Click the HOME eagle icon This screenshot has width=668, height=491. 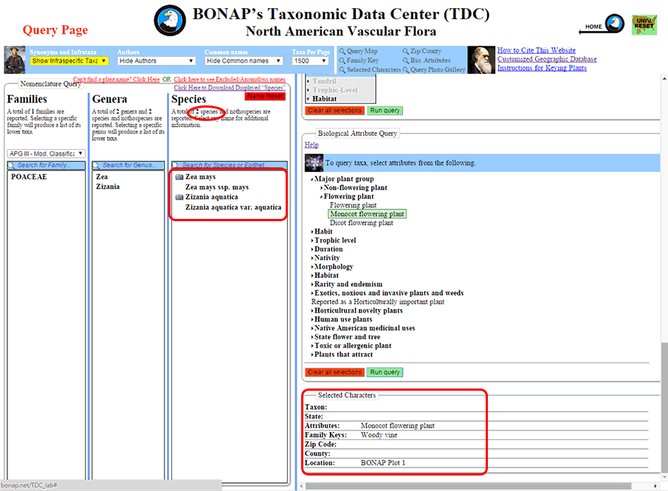[x=615, y=24]
